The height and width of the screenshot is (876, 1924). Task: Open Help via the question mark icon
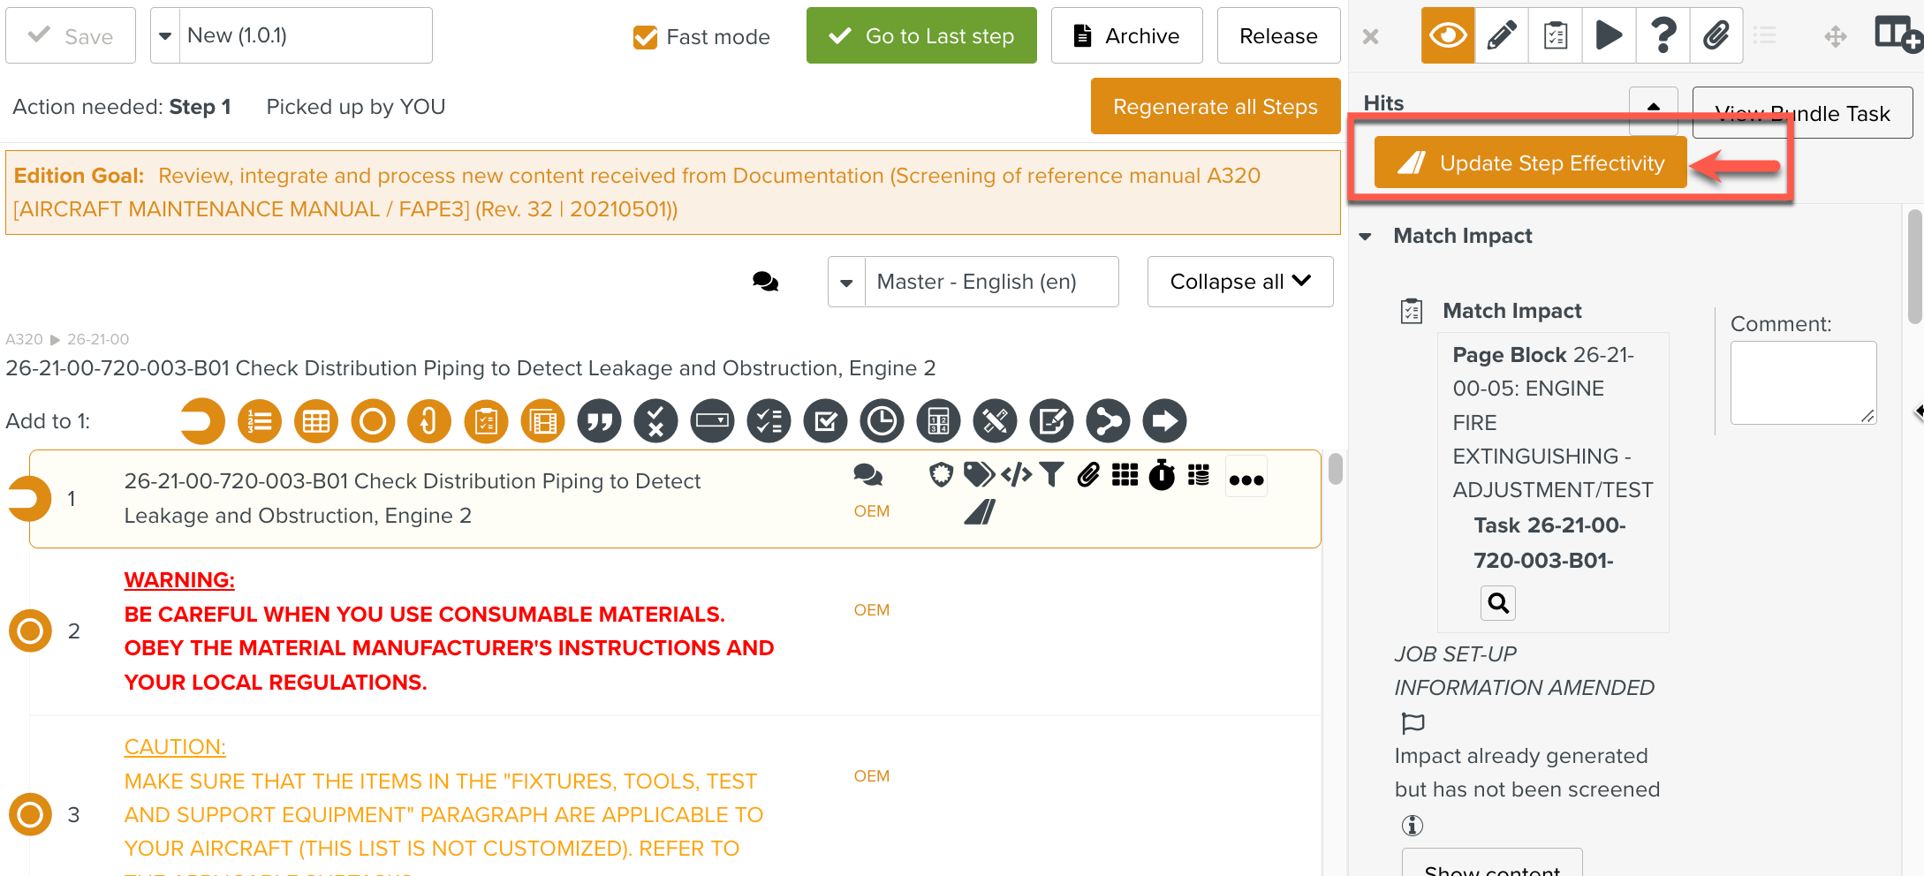pos(1663,35)
